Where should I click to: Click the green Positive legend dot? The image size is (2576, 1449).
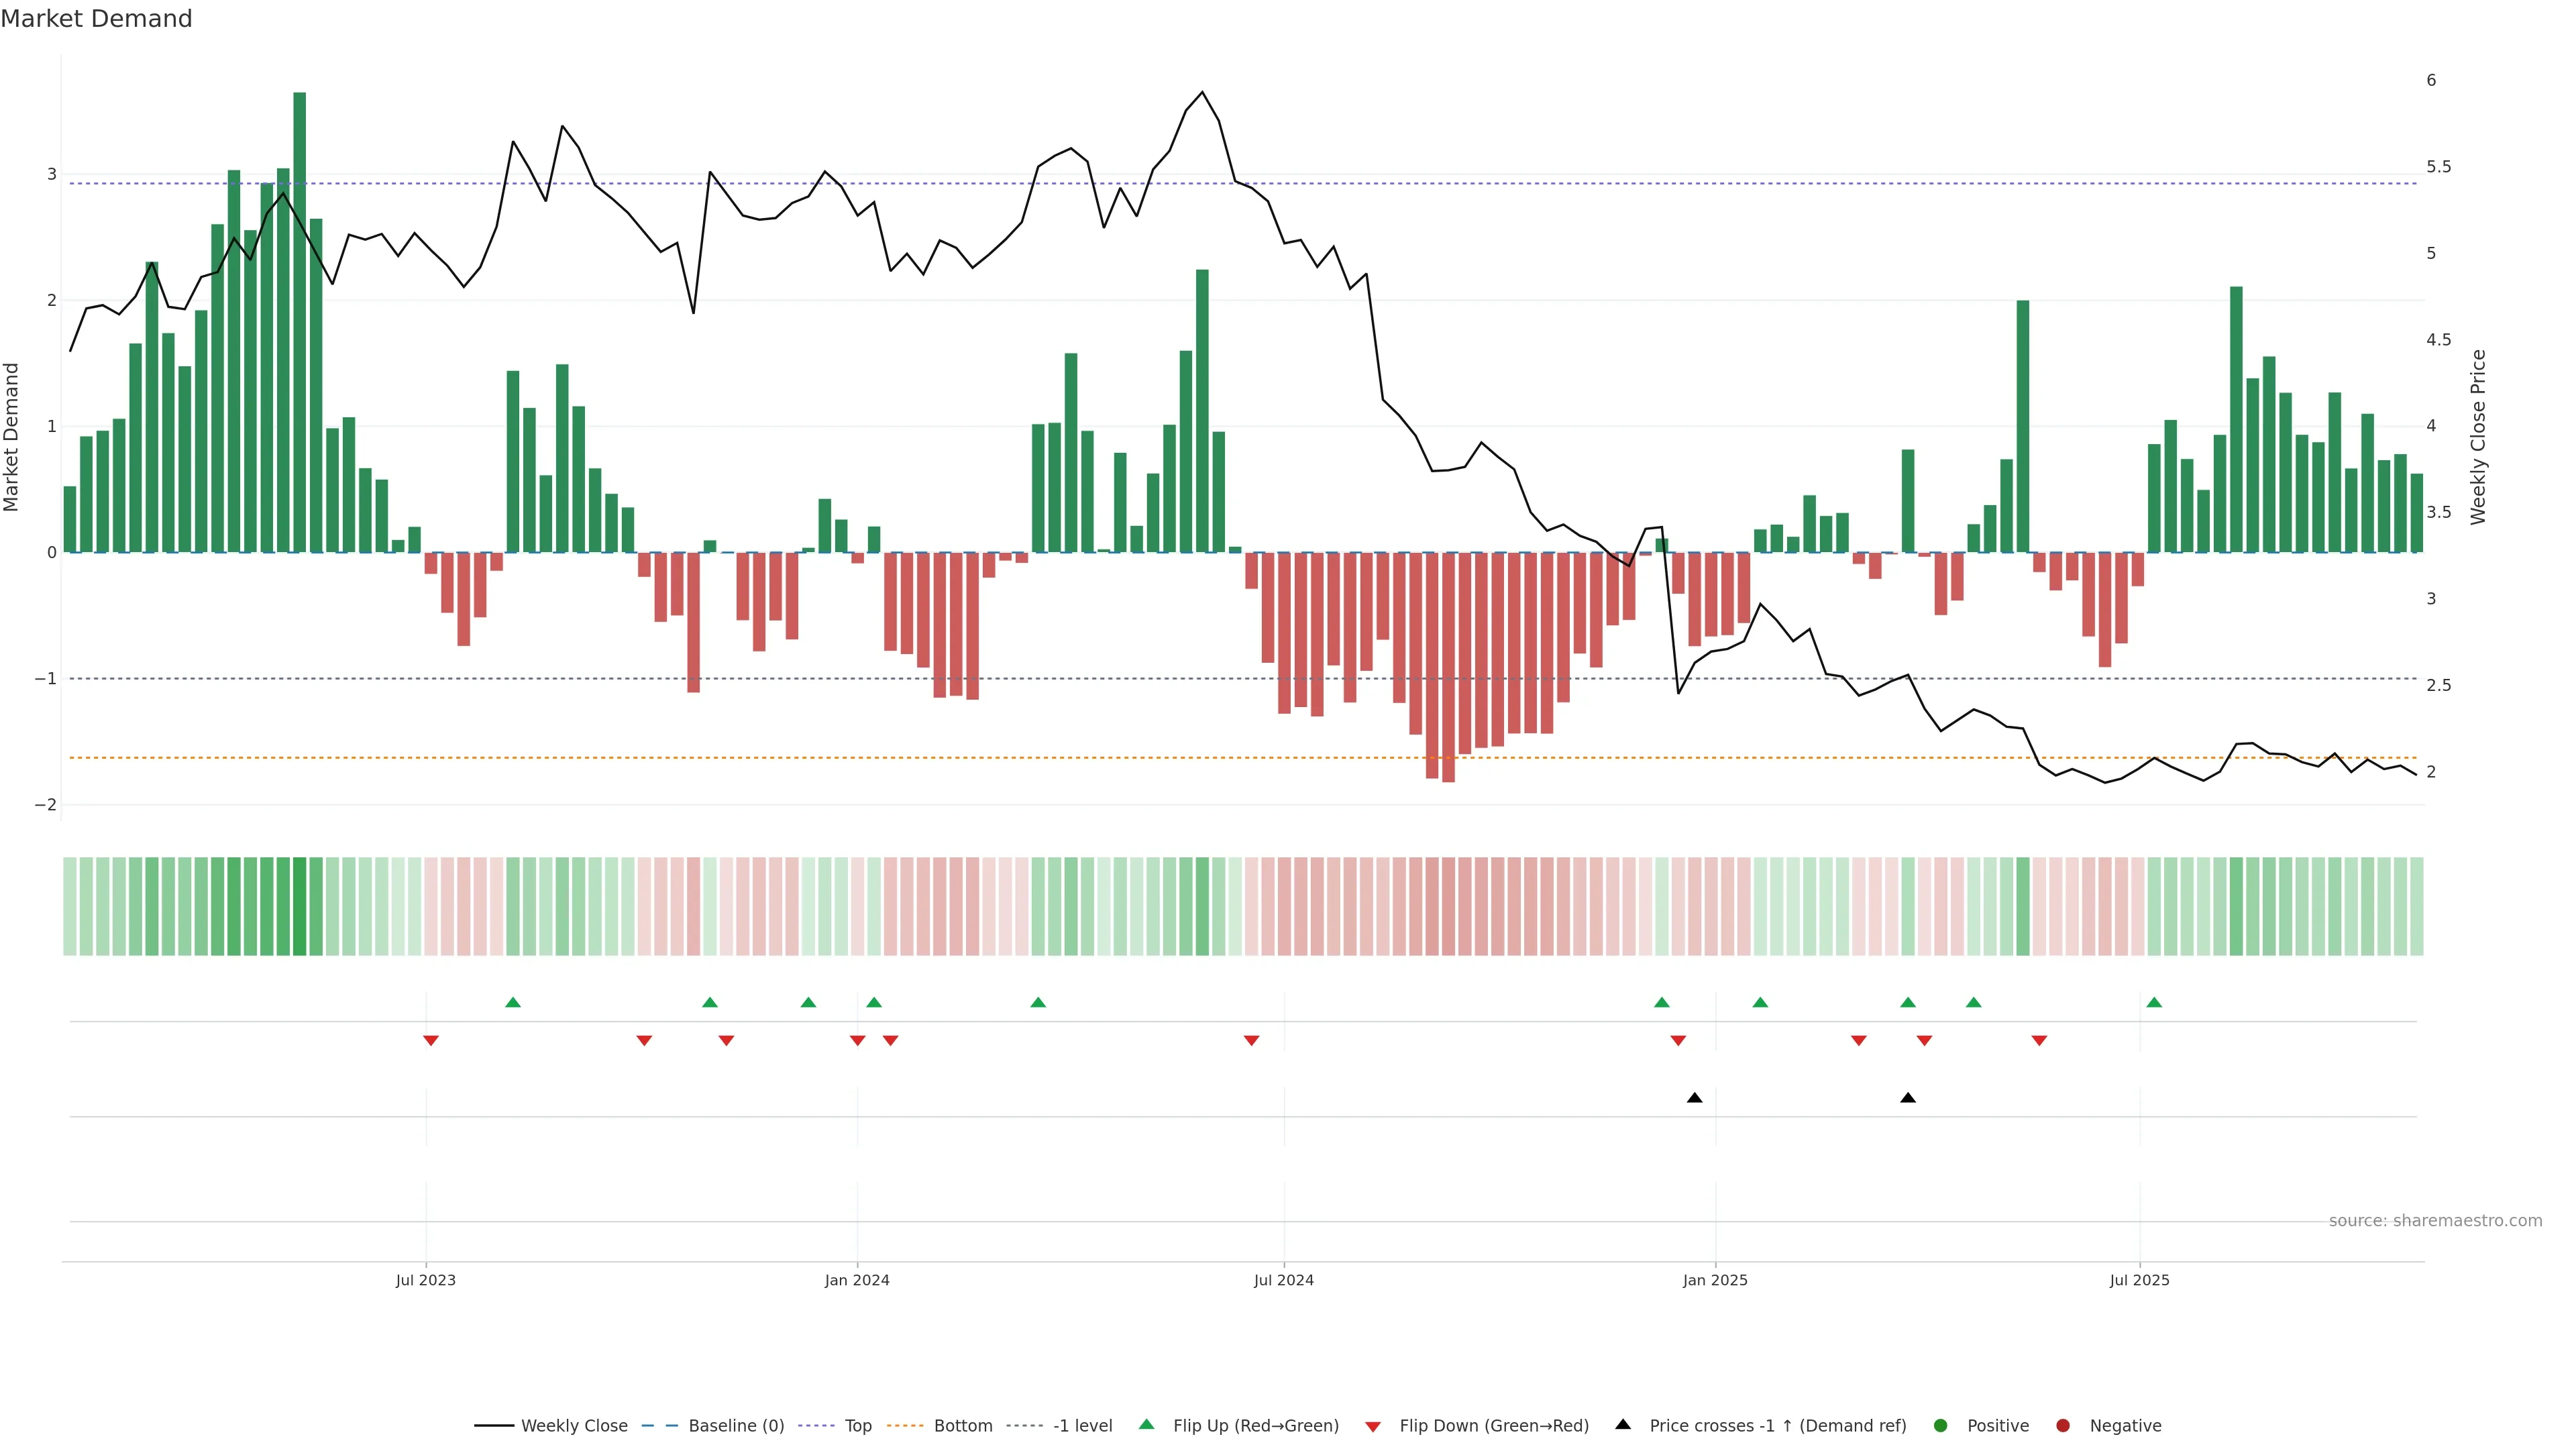1941,1426
